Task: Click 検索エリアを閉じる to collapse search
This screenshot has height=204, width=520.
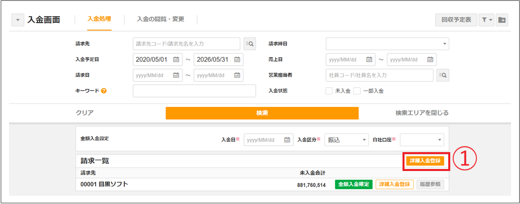Action: click(x=422, y=113)
